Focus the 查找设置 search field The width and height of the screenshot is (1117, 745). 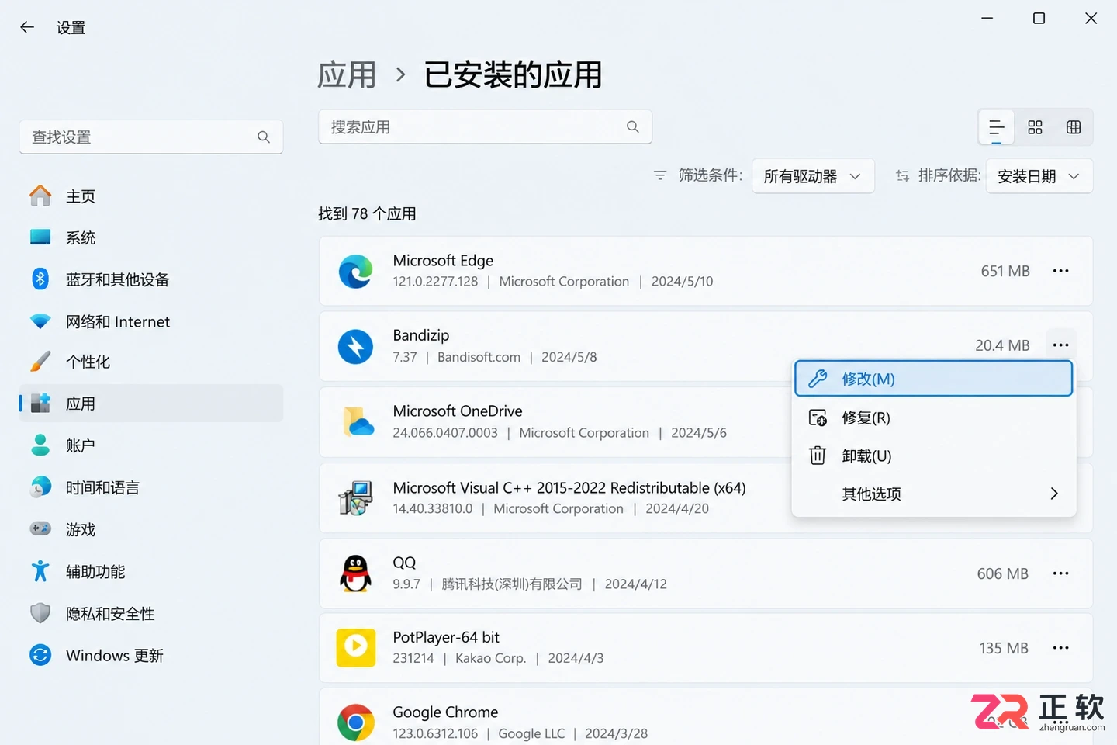(x=151, y=137)
